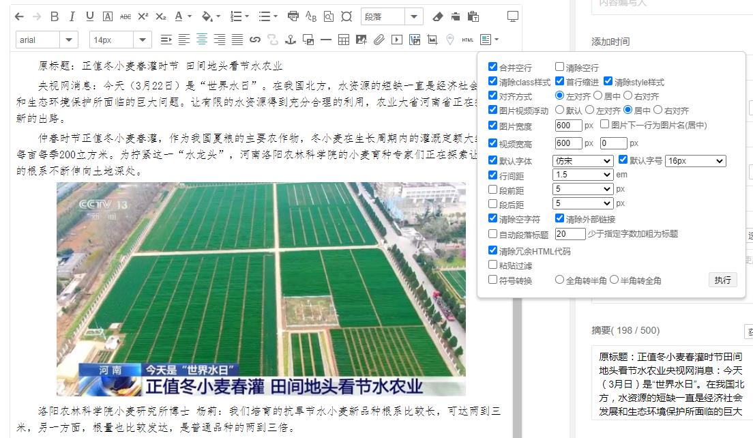This screenshot has width=753, height=438.
Task: Select 对齐方式 居中 radio
Action: point(598,96)
